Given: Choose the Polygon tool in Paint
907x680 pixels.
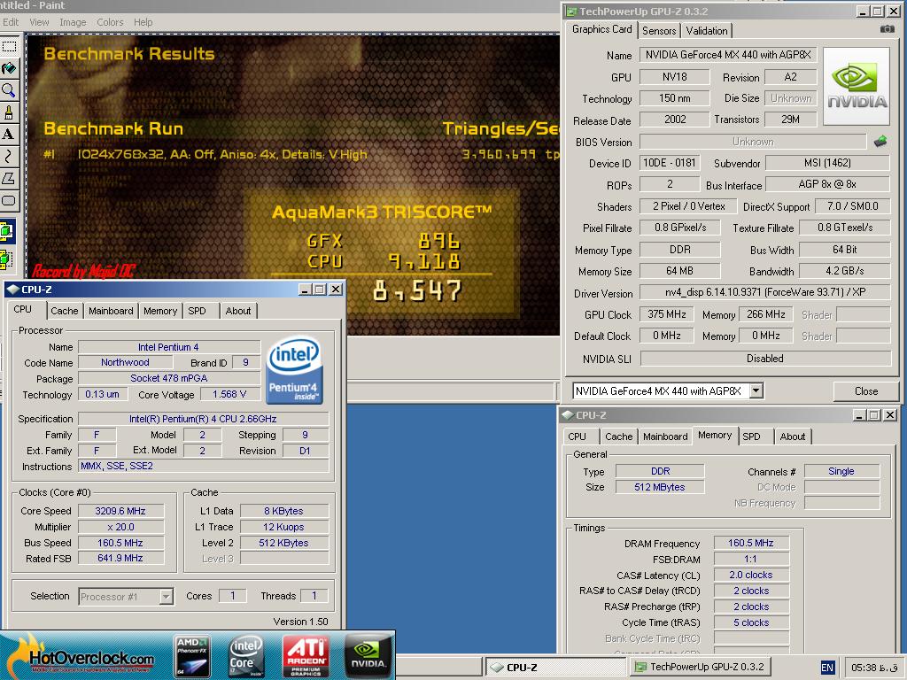Looking at the screenshot, I should tap(9, 178).
